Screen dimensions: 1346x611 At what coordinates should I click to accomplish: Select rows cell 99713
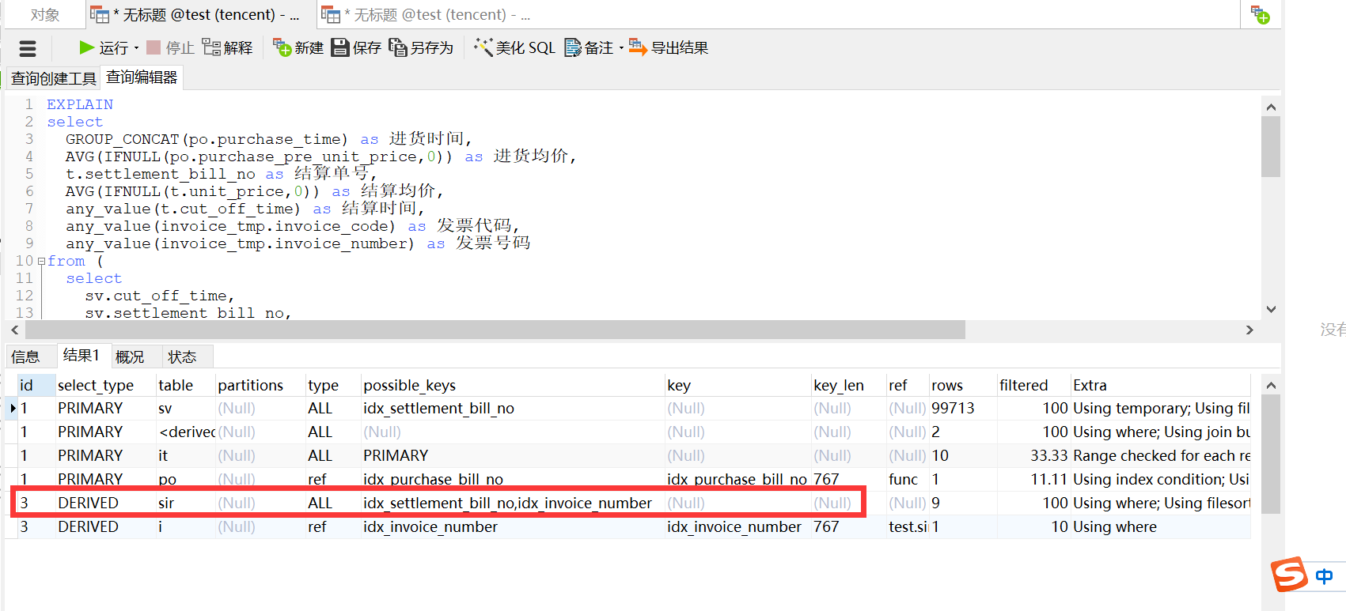pyautogui.click(x=963, y=408)
